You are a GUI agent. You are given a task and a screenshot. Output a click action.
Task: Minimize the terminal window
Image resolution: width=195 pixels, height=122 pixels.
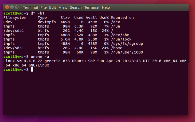tap(12, 7)
